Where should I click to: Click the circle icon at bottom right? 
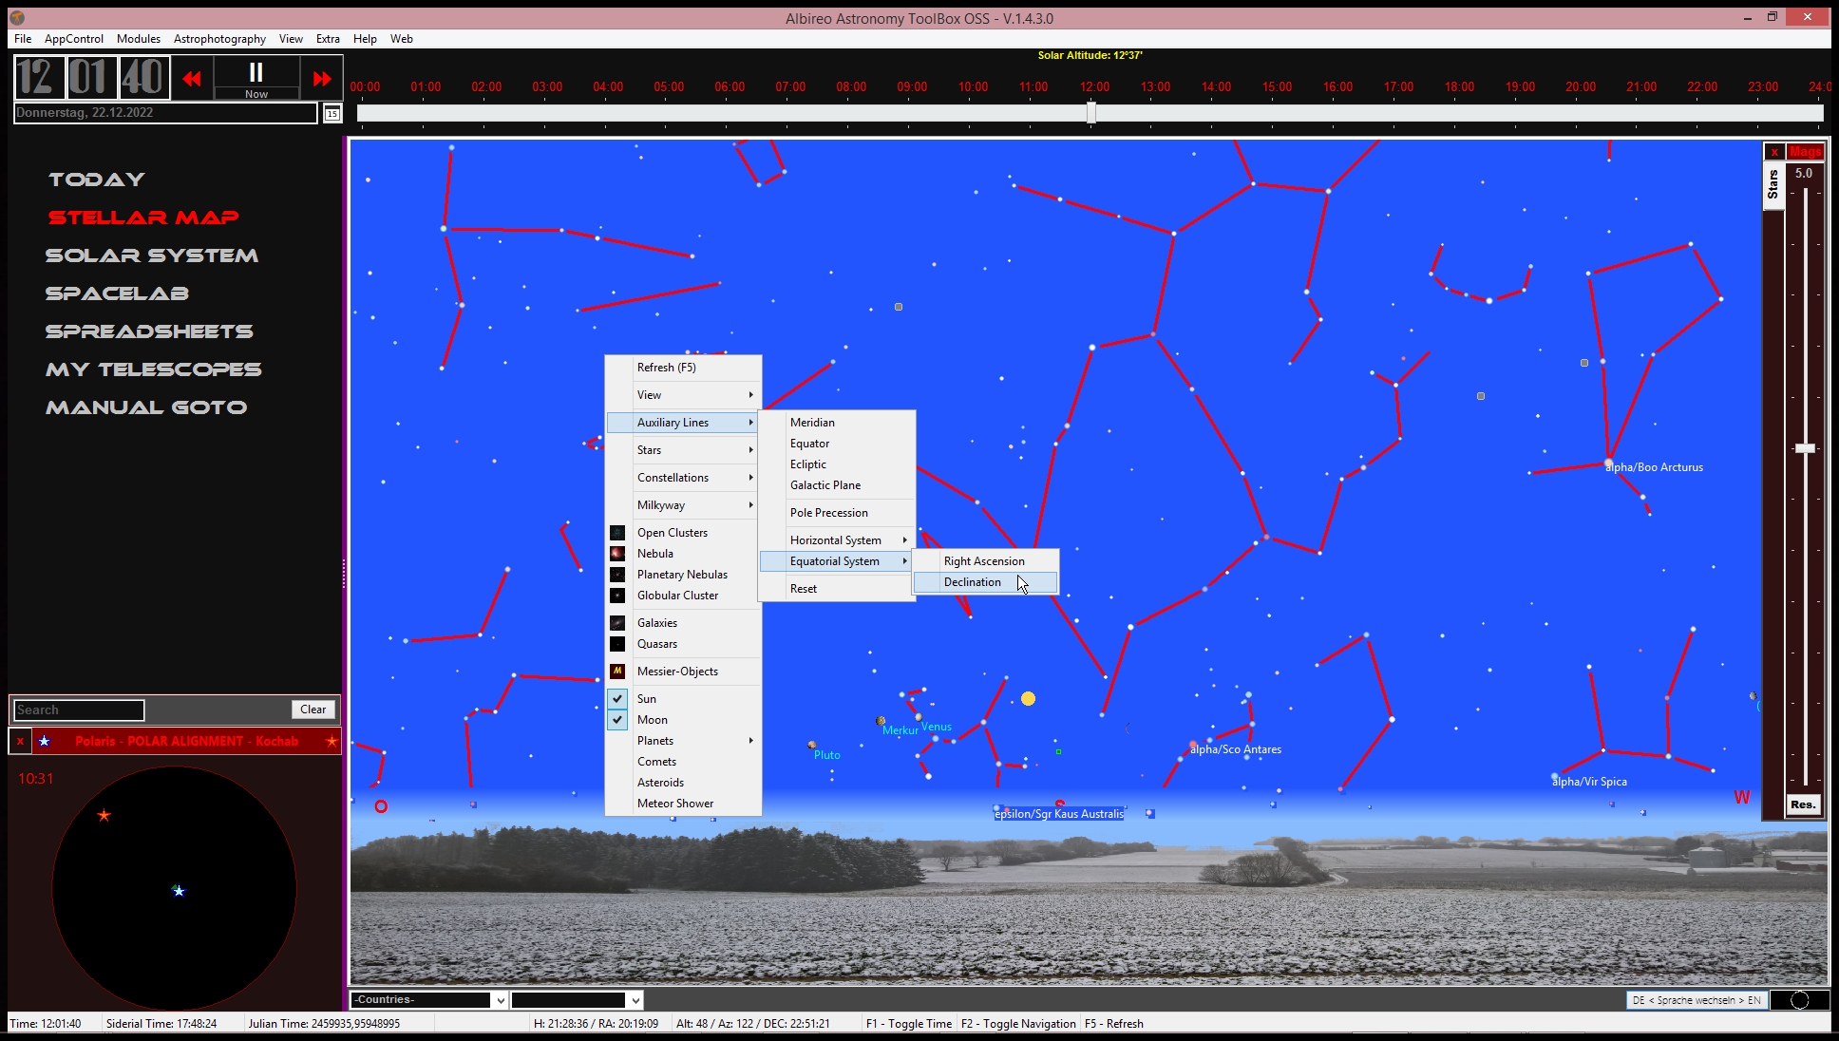click(1799, 1000)
